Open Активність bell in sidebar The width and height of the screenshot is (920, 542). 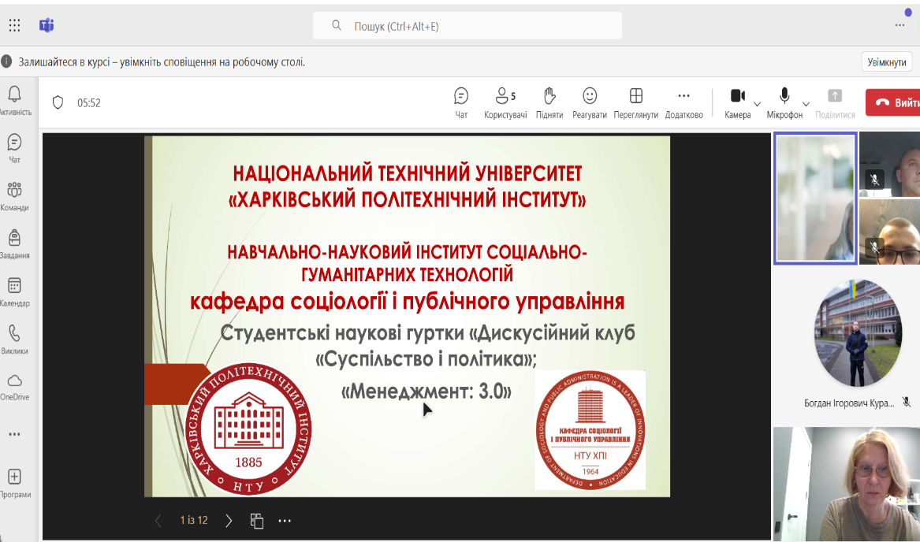pos(15,100)
